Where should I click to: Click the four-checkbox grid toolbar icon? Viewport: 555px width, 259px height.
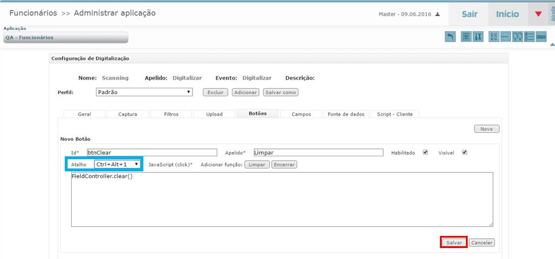(x=494, y=37)
